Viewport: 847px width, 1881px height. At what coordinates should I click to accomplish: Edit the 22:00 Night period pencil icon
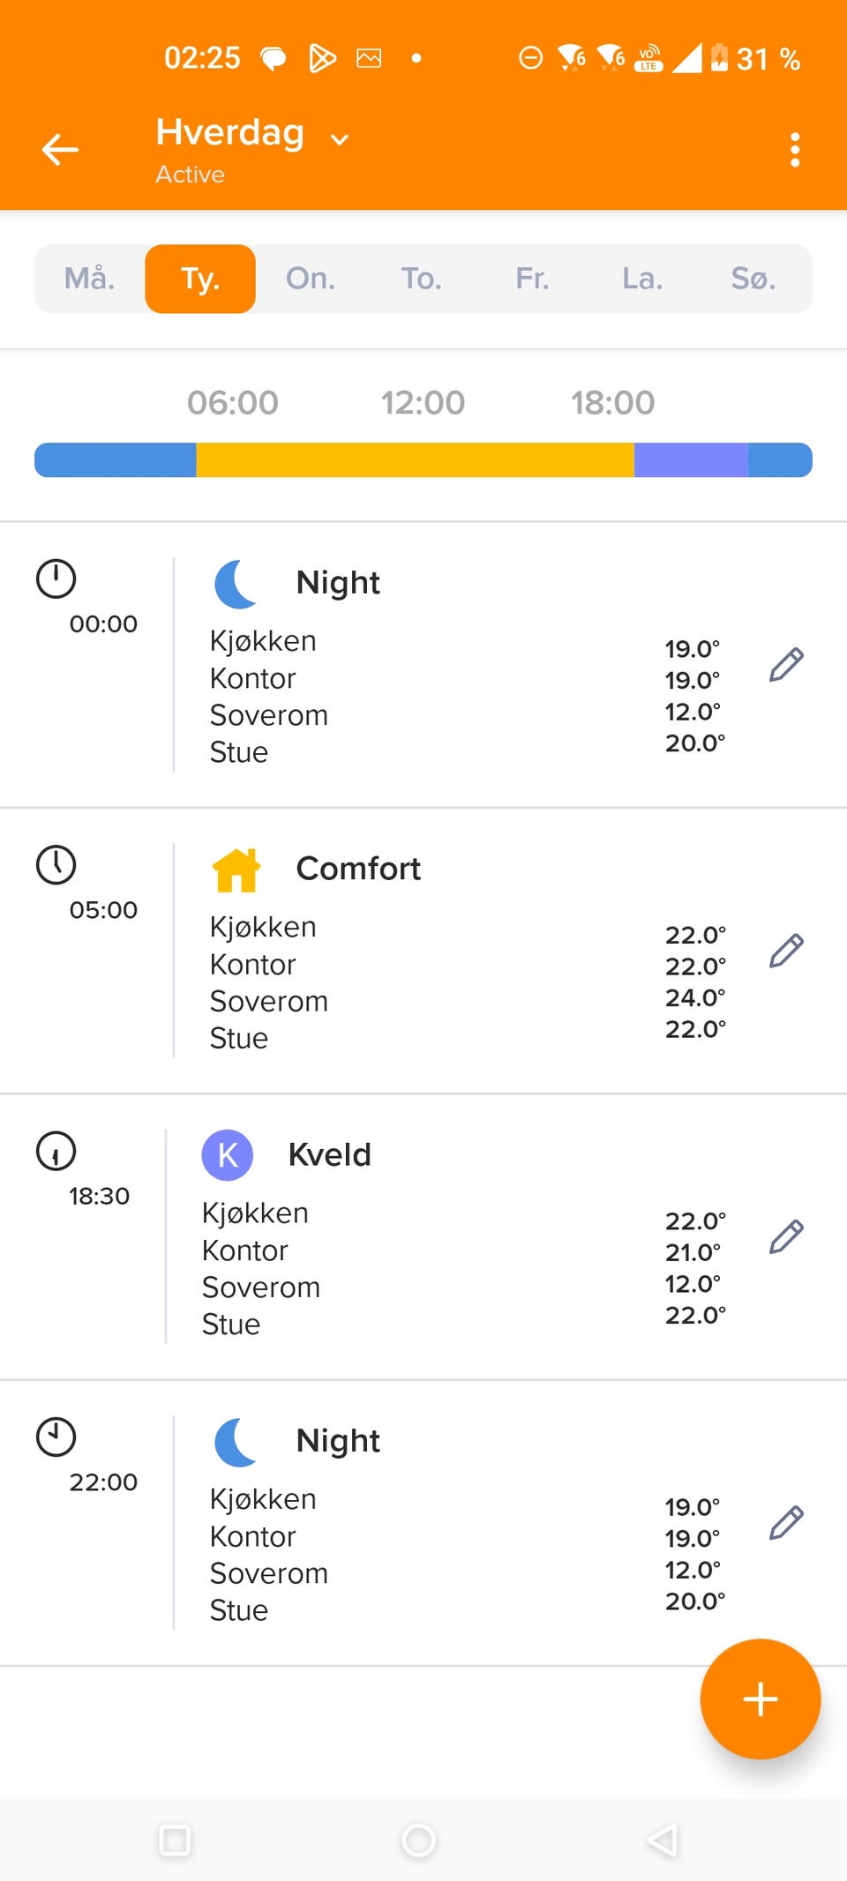tap(786, 1523)
